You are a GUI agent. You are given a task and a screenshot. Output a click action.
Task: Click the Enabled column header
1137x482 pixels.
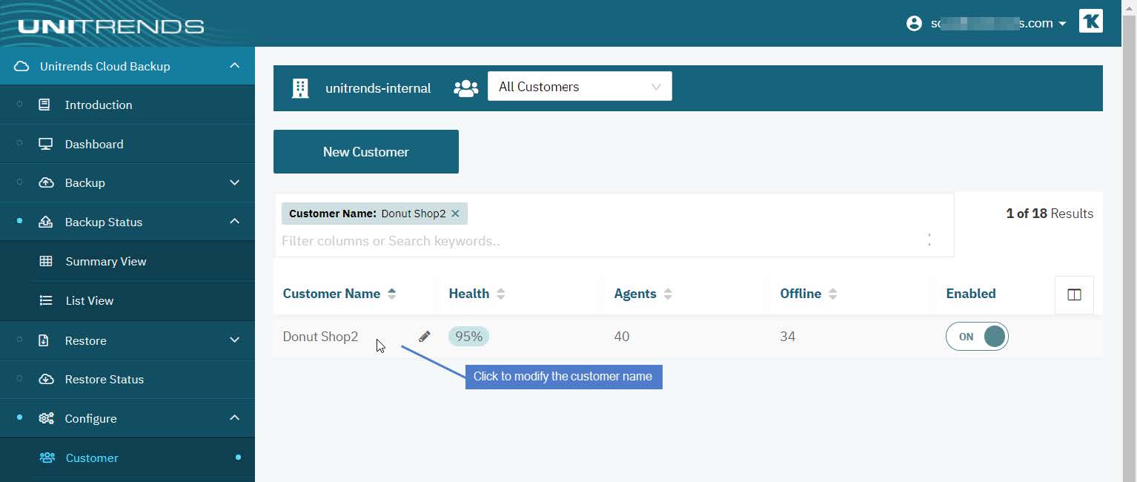coord(971,294)
